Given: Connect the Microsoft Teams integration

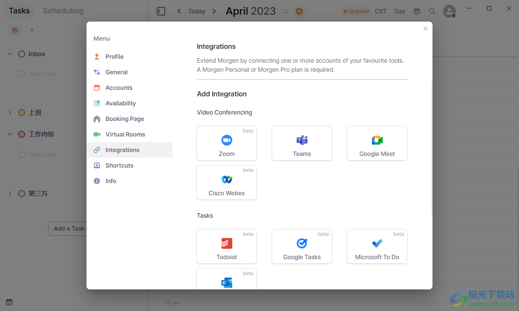Looking at the screenshot, I should click(302, 143).
